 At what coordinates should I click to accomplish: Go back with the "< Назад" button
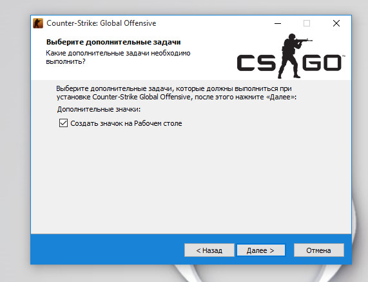[x=209, y=250]
